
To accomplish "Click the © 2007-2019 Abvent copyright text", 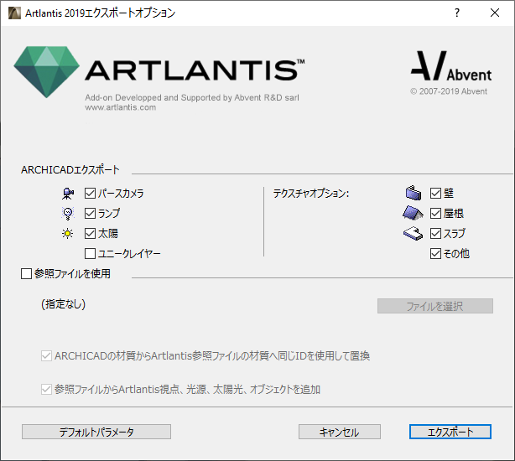I will point(449,91).
